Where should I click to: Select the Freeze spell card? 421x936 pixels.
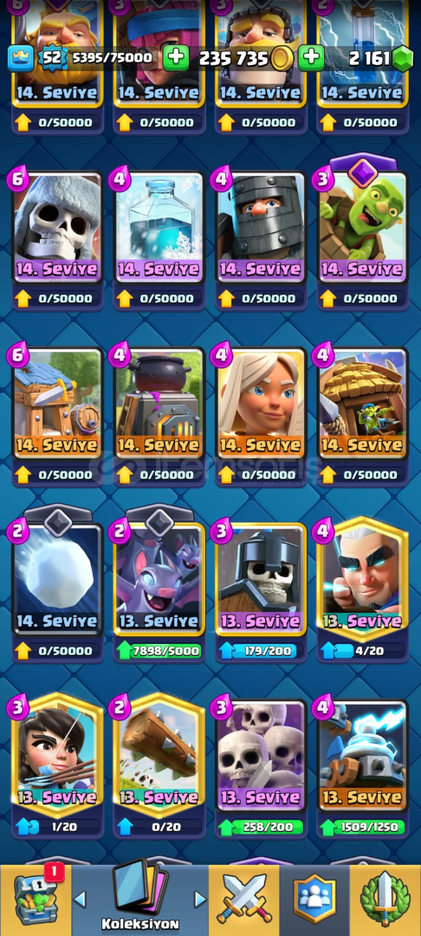[159, 227]
